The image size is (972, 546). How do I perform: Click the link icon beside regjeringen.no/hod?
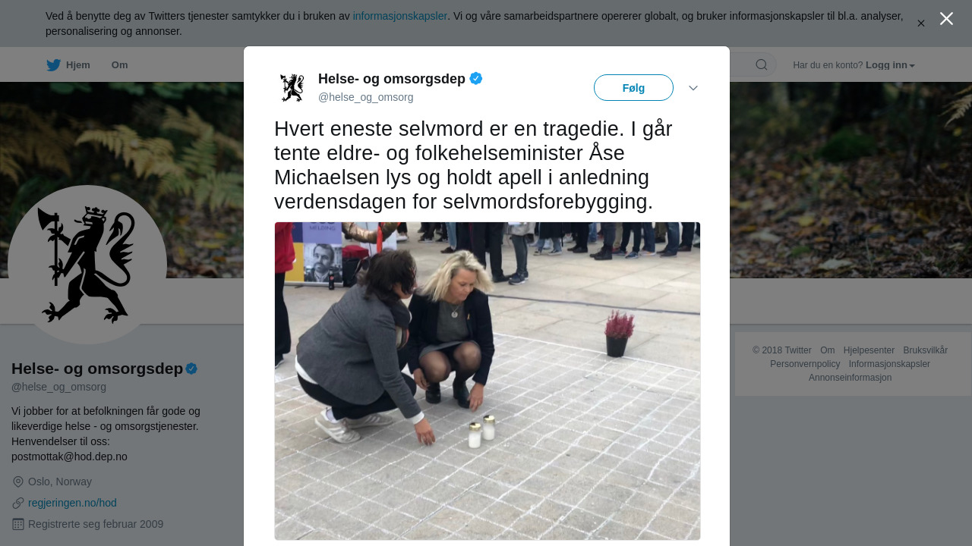18,503
